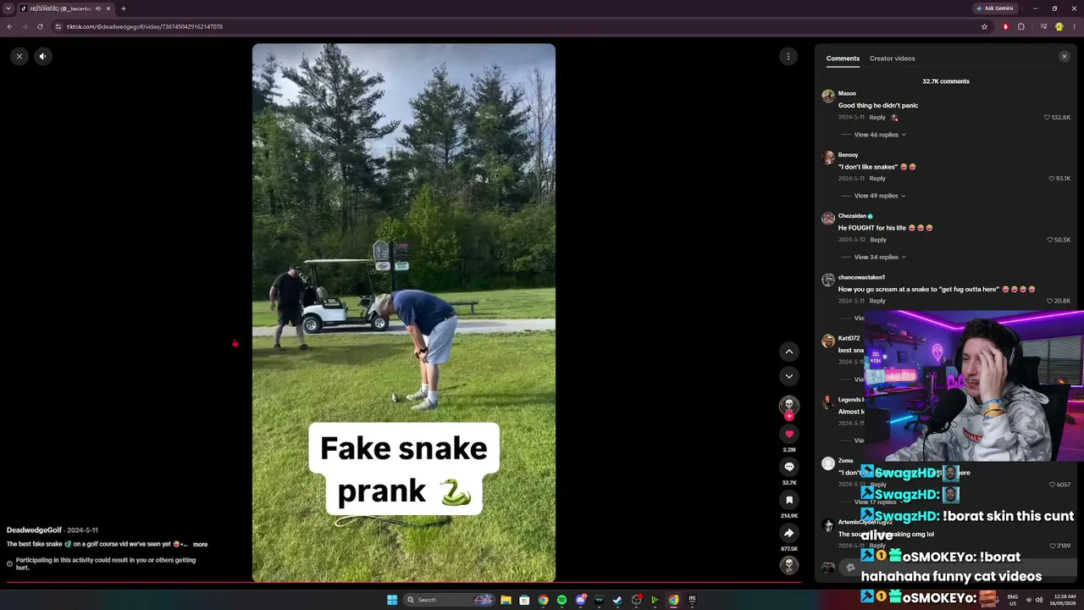Screen dimensions: 1084x610
Task: Open comments via speech bubble icon
Action: coord(789,467)
